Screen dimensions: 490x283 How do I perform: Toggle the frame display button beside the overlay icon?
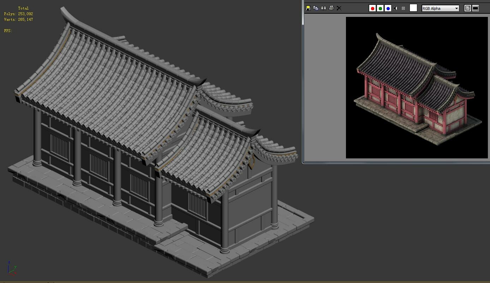pos(476,8)
